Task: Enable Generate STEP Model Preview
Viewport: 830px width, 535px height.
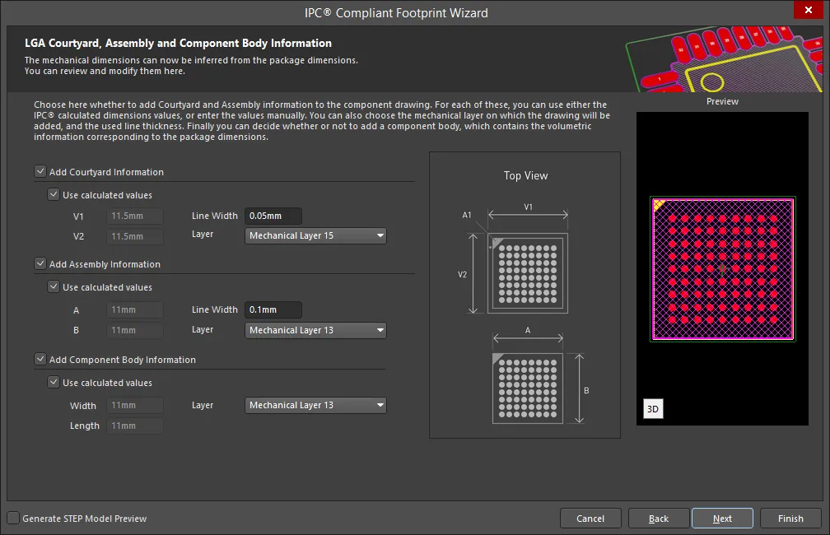Action: [x=13, y=518]
